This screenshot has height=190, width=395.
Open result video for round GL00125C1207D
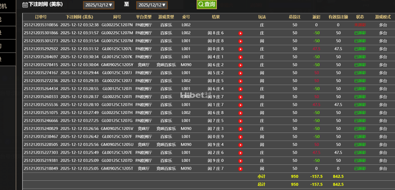point(240,161)
